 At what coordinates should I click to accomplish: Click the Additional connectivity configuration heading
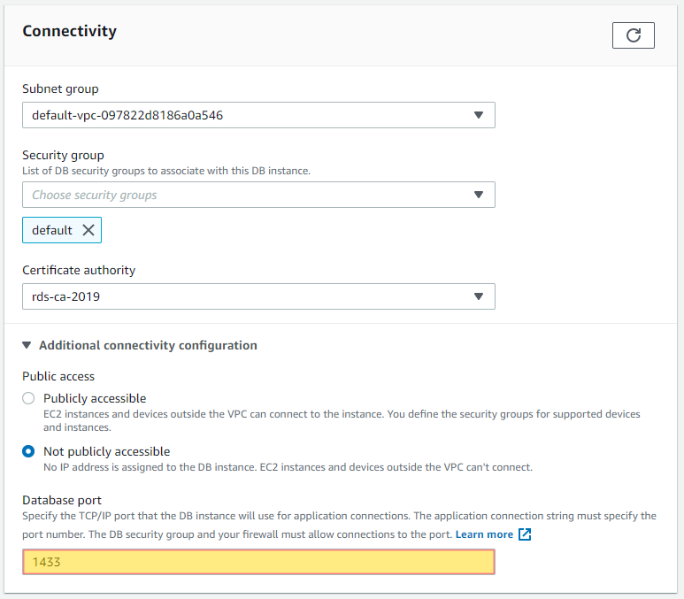pyautogui.click(x=148, y=346)
